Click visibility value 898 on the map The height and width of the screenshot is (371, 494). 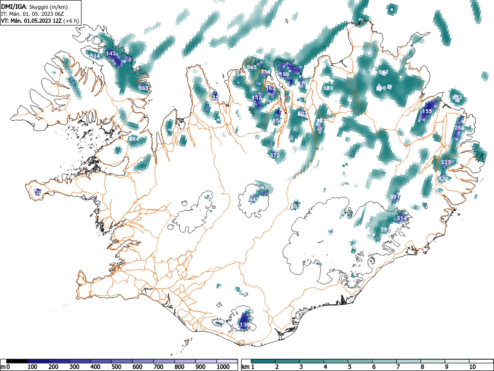pos(381,88)
